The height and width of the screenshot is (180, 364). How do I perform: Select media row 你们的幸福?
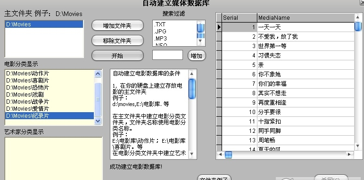(306, 84)
